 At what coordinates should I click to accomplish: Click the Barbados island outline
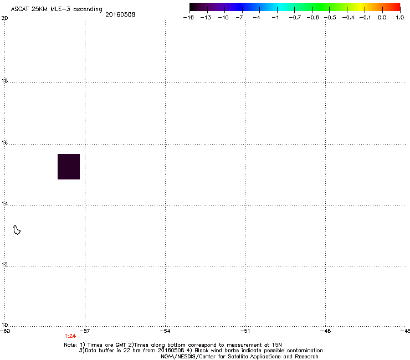[x=17, y=230]
